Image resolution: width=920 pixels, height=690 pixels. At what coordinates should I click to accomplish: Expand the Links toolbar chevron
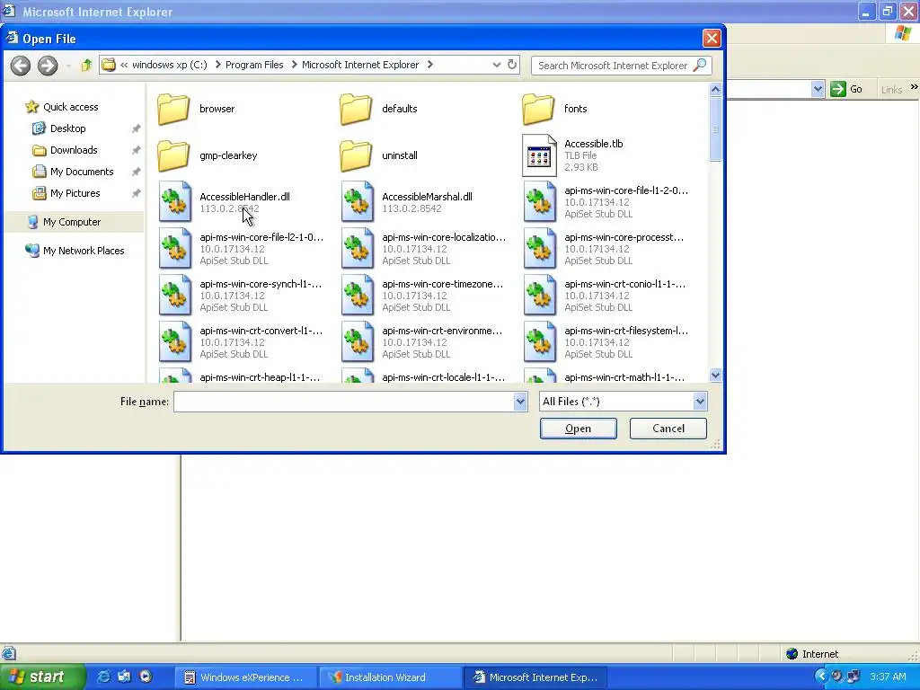click(x=914, y=87)
